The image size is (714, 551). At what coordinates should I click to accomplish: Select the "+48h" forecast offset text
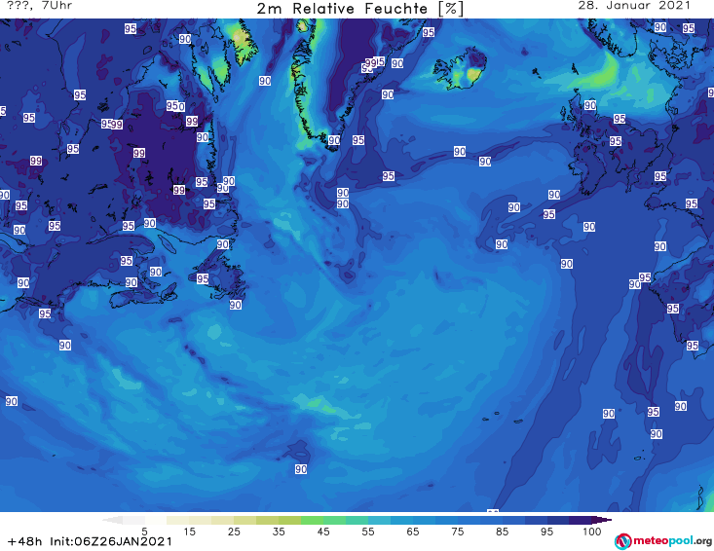(24, 541)
